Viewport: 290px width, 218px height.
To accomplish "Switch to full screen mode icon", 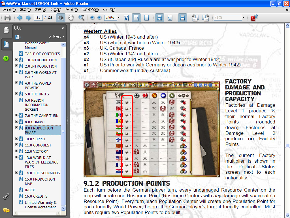I will tap(170, 18).
